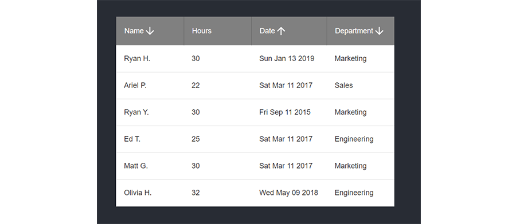
Task: Select the Ryan H. name cell
Action: [137, 59]
